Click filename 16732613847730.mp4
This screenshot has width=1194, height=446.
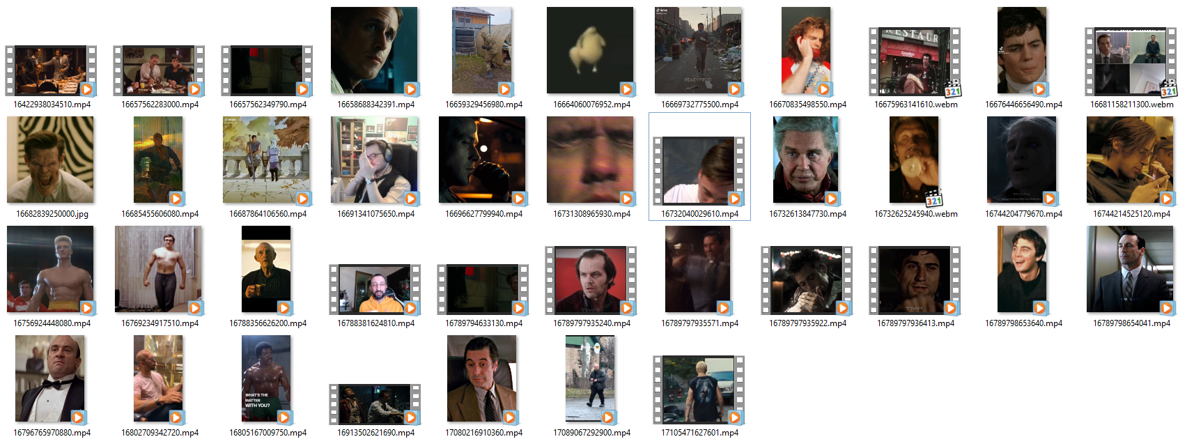coord(808,214)
